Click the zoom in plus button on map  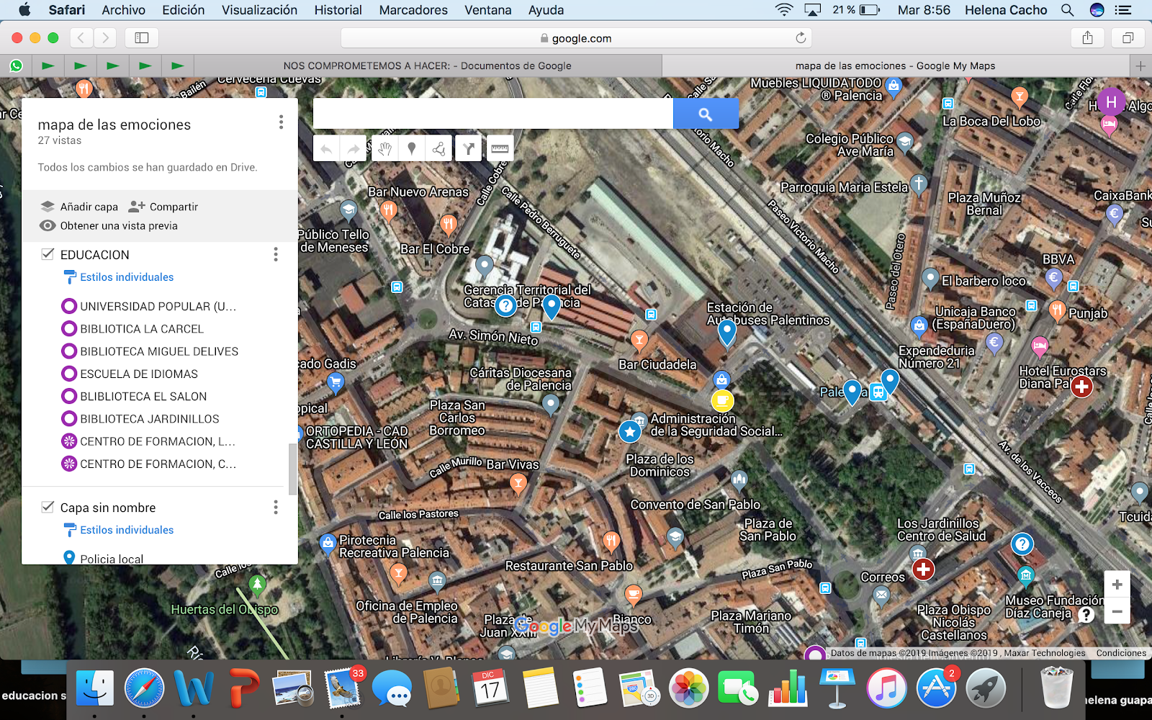[1117, 585]
